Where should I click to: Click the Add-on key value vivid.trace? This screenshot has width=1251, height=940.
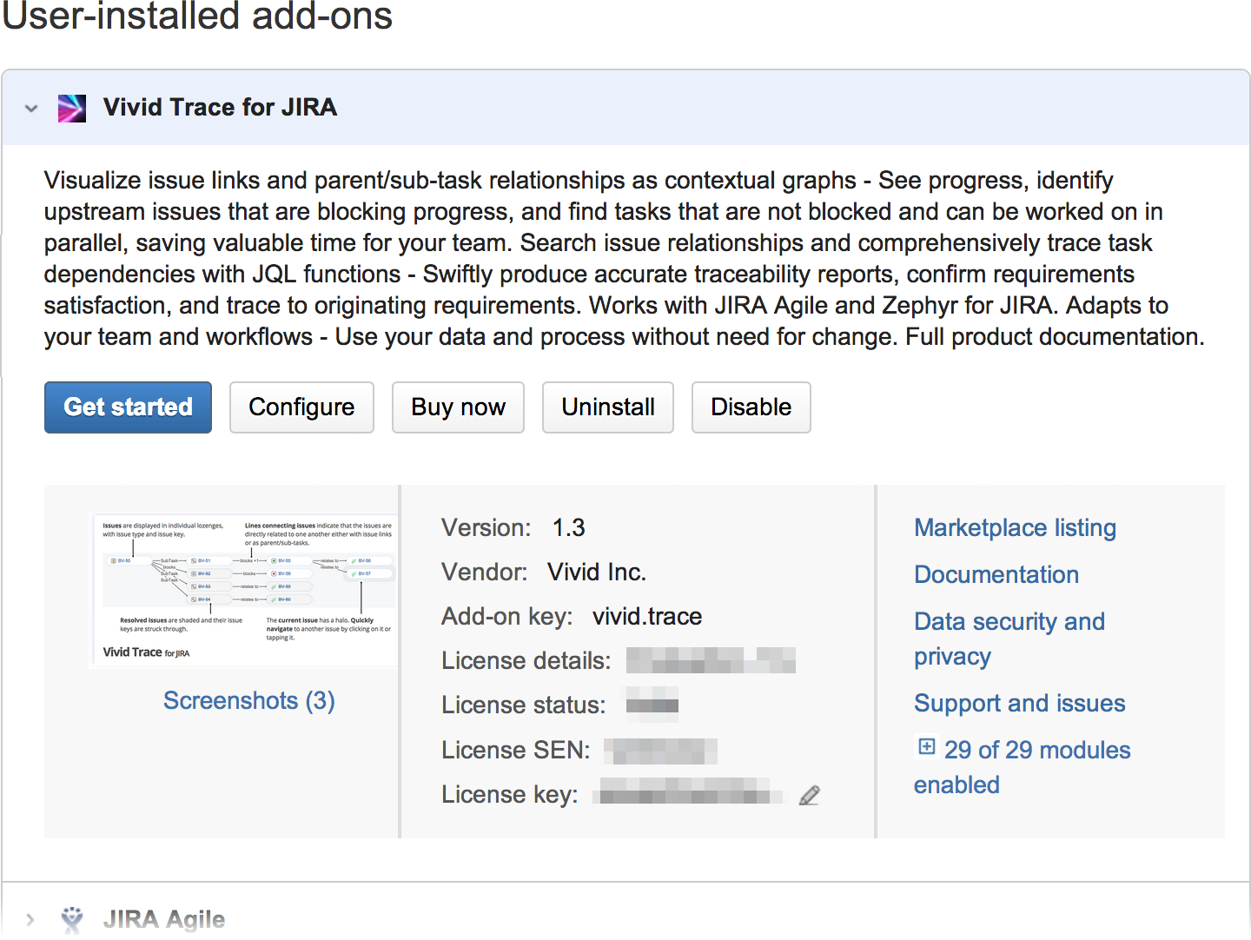[x=647, y=617]
